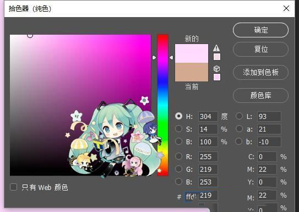Click the current color brown swatch
The height and width of the screenshot is (212, 299).
pyautogui.click(x=192, y=72)
